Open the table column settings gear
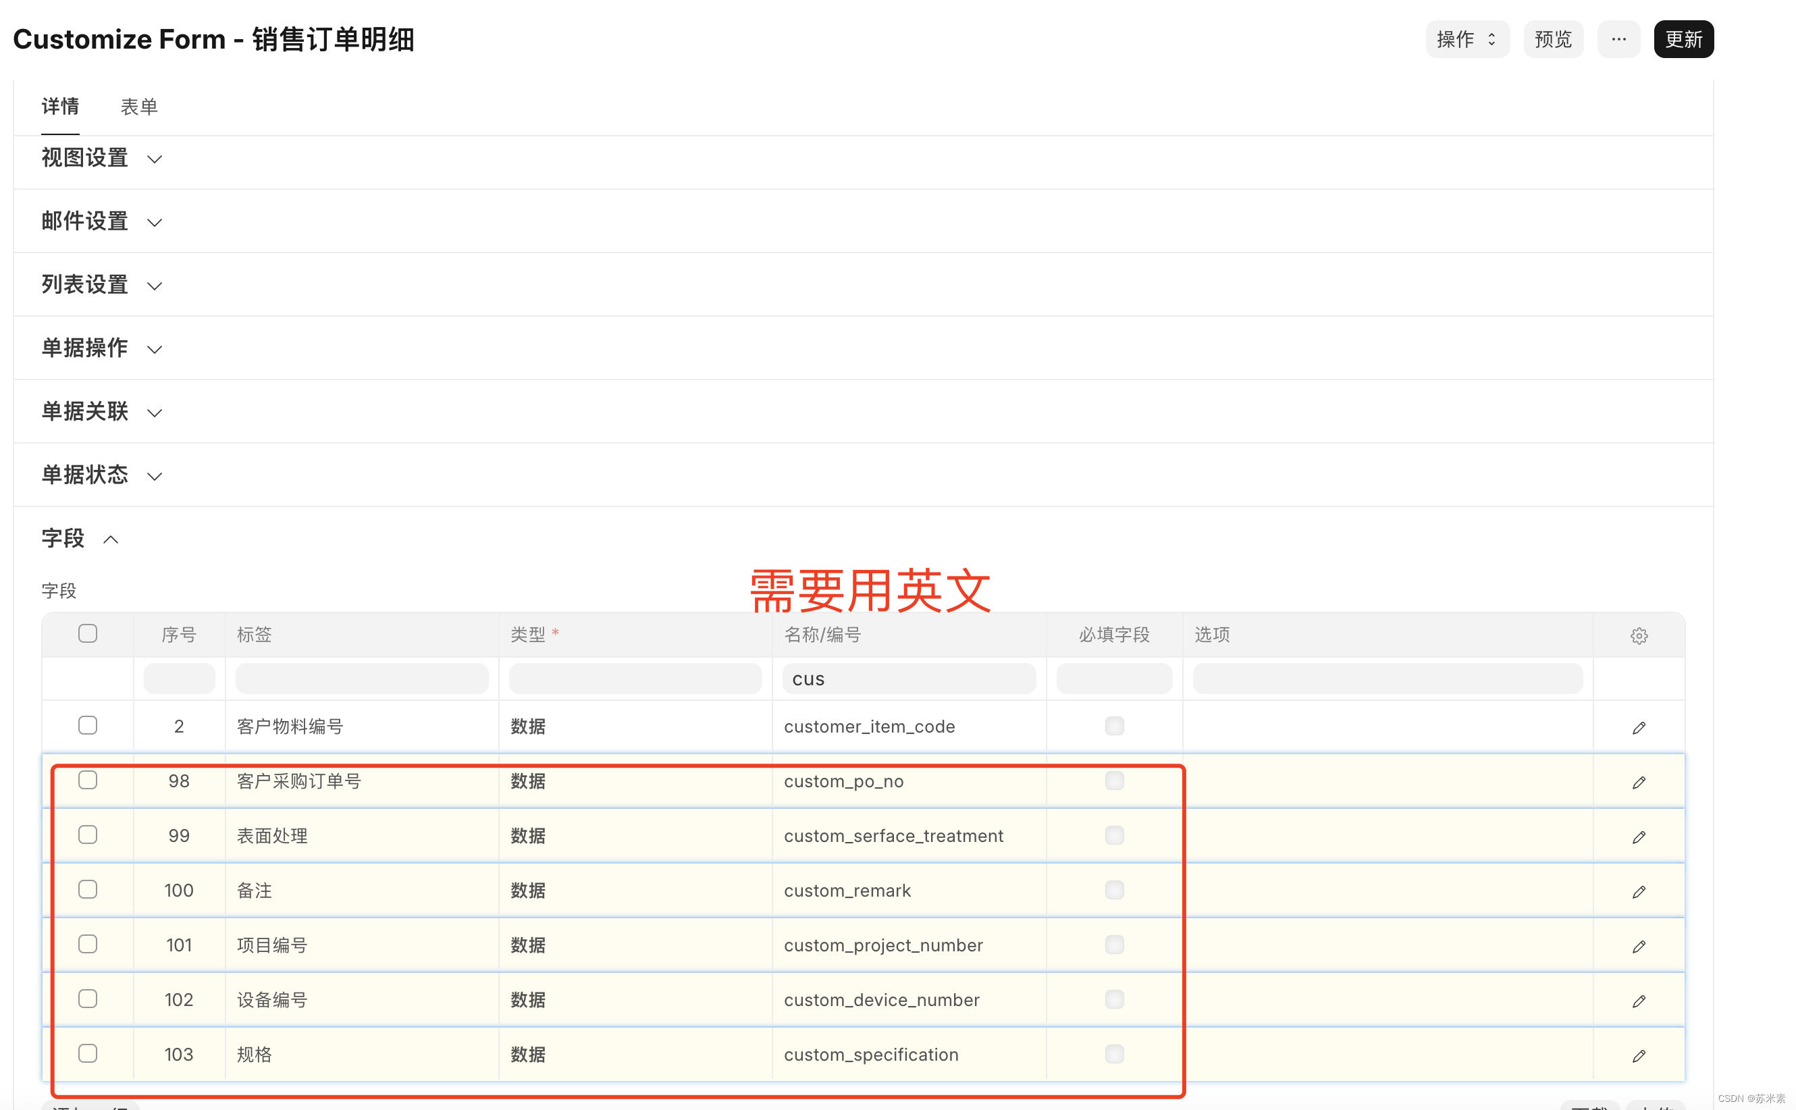Viewport: 1796px width, 1110px height. pos(1638,636)
